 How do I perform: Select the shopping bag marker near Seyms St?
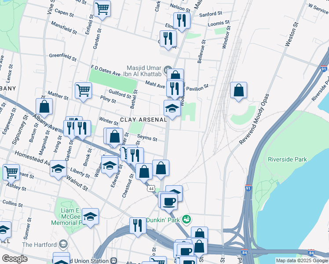pos(114,136)
